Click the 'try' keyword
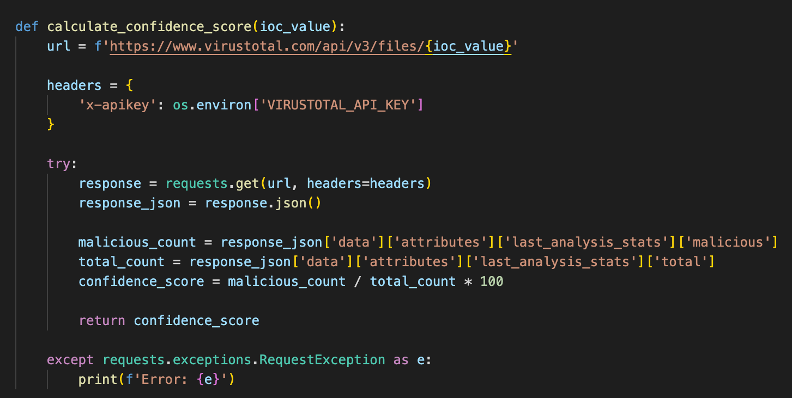The height and width of the screenshot is (398, 792). (x=59, y=164)
